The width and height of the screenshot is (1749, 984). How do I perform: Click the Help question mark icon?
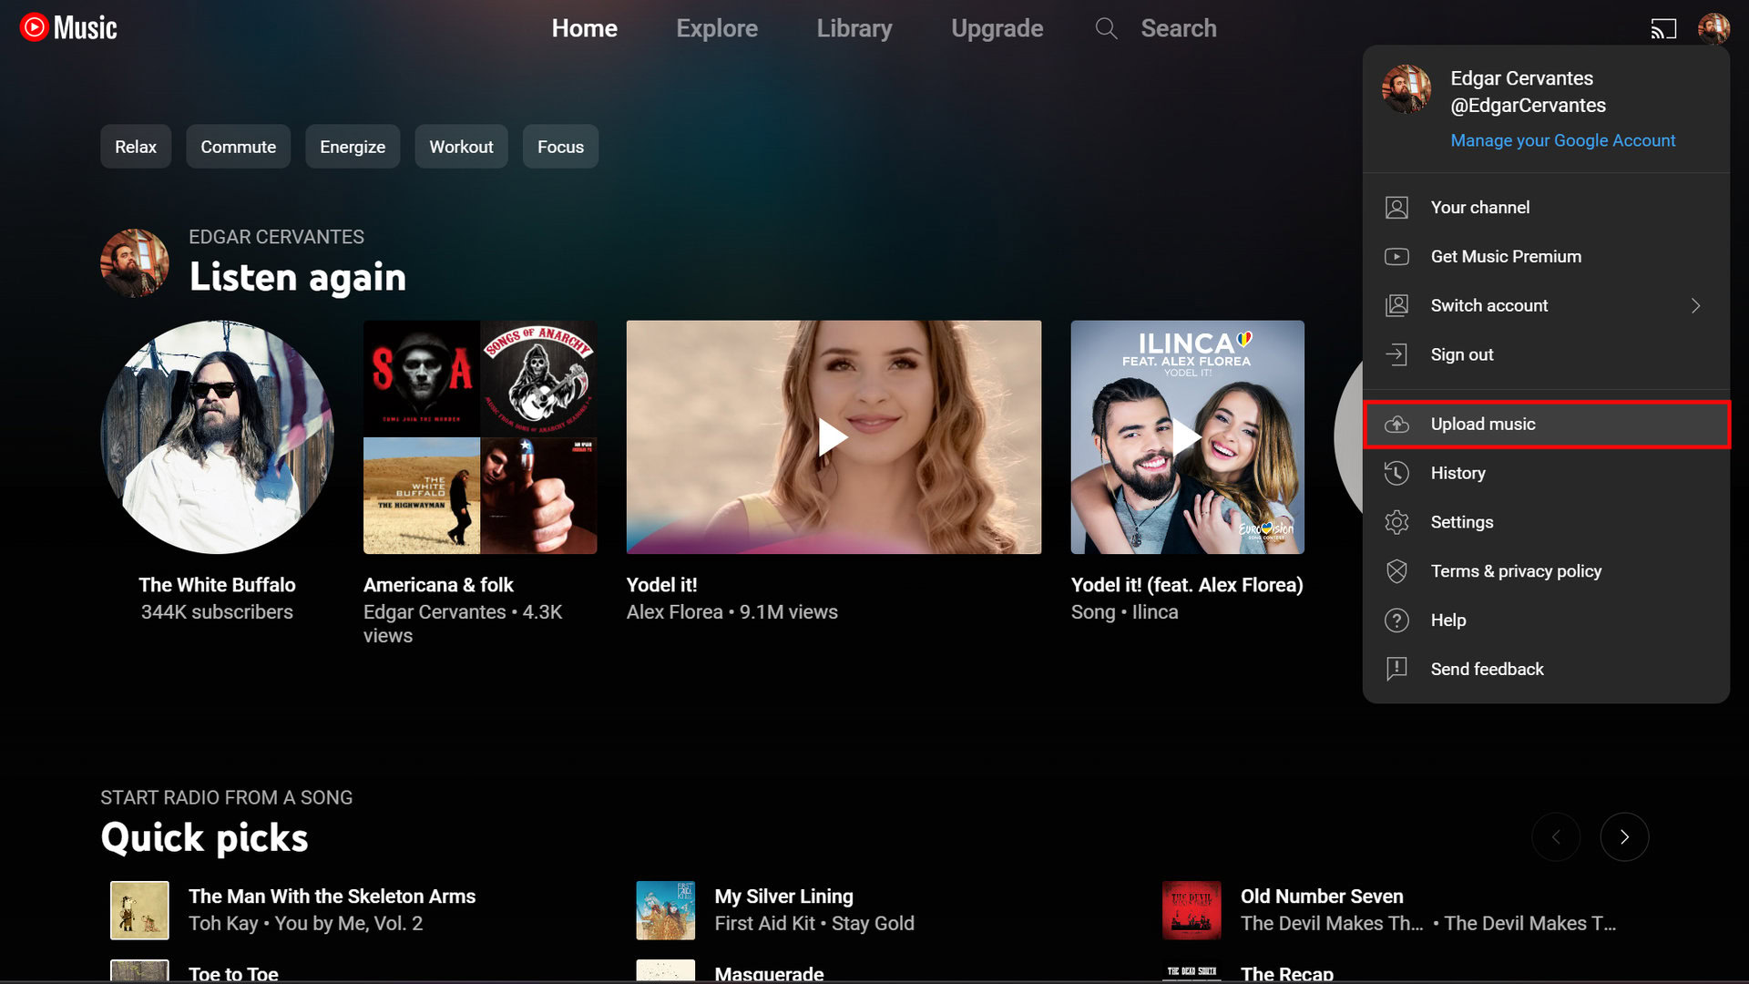[x=1396, y=620]
